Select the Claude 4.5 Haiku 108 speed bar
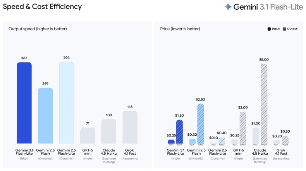This screenshot has width=306, height=171. tap(109, 131)
